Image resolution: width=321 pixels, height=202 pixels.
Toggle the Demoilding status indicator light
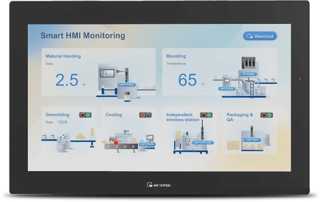click(x=85, y=115)
